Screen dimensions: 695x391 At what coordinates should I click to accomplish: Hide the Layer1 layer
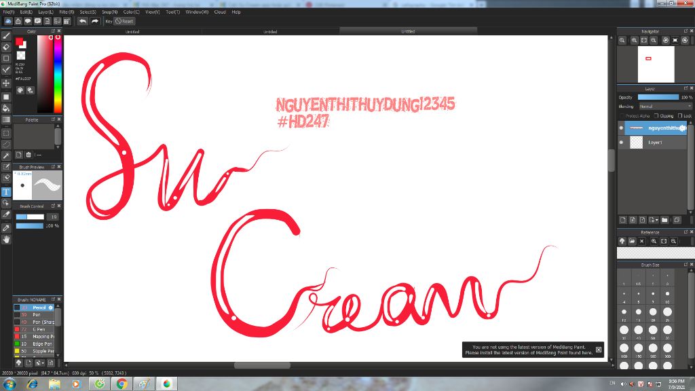[621, 143]
